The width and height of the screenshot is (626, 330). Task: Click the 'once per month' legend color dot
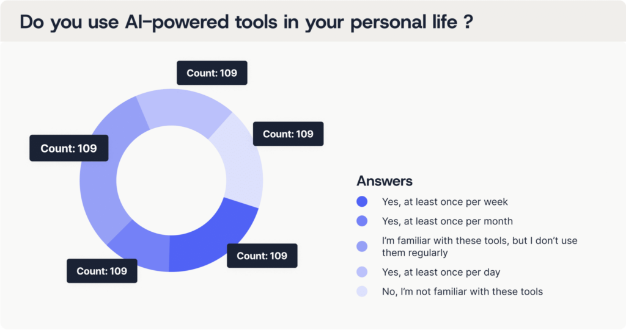click(x=362, y=221)
